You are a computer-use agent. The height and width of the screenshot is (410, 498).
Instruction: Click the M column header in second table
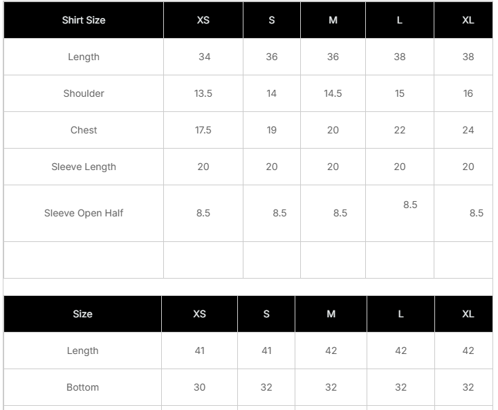(x=331, y=314)
